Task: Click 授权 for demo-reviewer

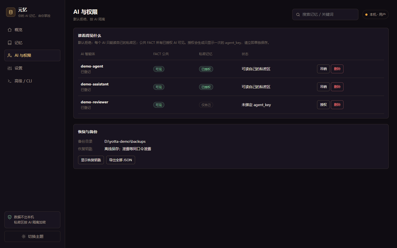Action: [x=323, y=105]
